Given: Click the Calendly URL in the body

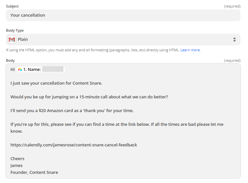Looking at the screenshot, I should (x=74, y=145).
